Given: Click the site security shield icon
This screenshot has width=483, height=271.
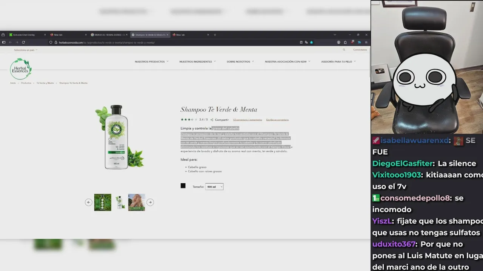Looking at the screenshot, I should pos(51,43).
